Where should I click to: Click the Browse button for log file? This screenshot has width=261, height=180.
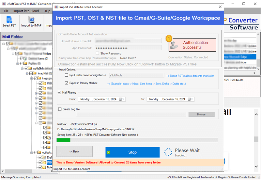point(201,114)
